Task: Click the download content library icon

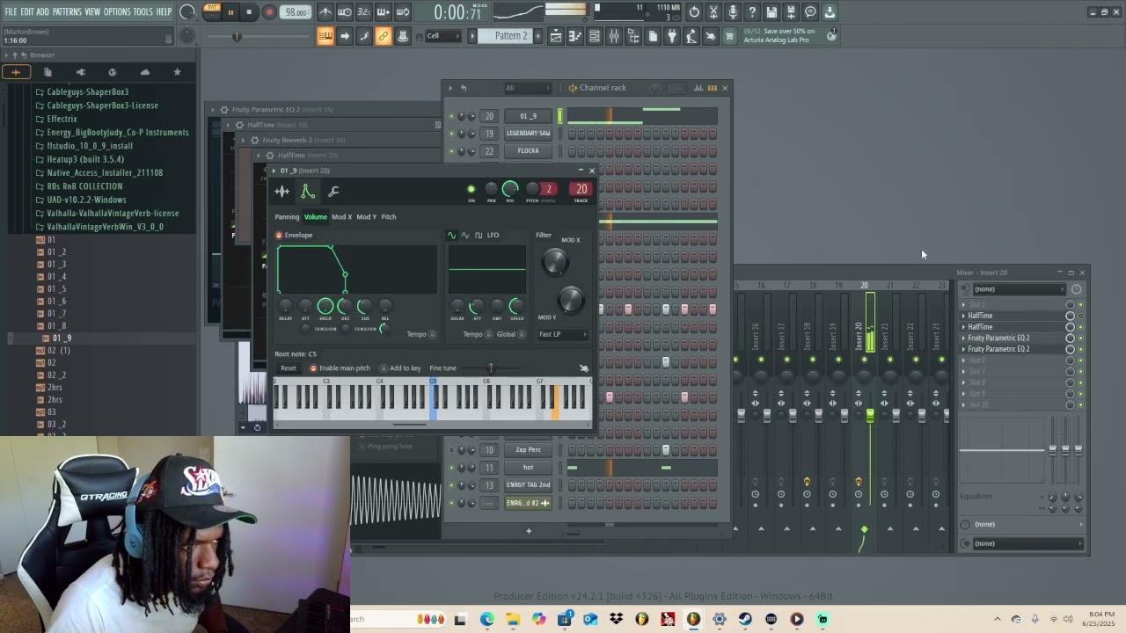Action: (830, 12)
